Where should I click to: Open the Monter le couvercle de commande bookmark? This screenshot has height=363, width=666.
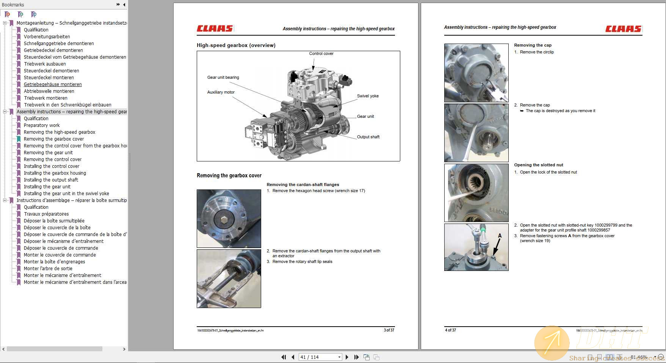click(x=60, y=255)
